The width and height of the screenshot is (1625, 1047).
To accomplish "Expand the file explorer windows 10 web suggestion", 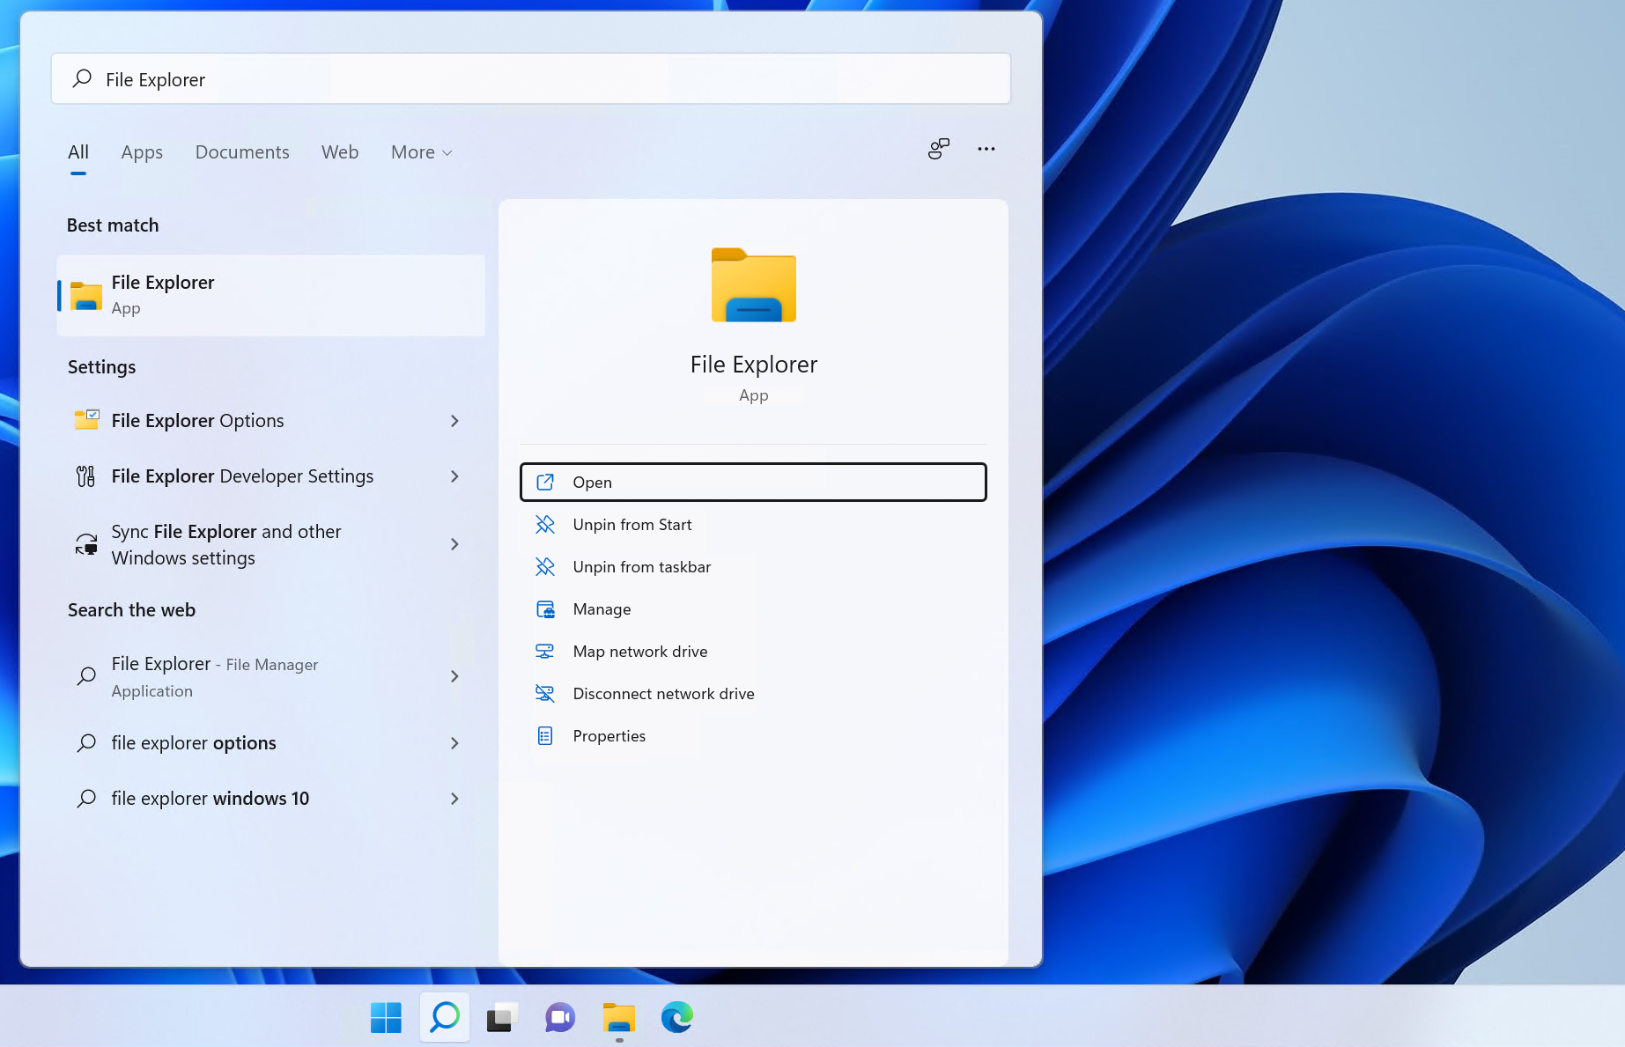I will tap(454, 799).
